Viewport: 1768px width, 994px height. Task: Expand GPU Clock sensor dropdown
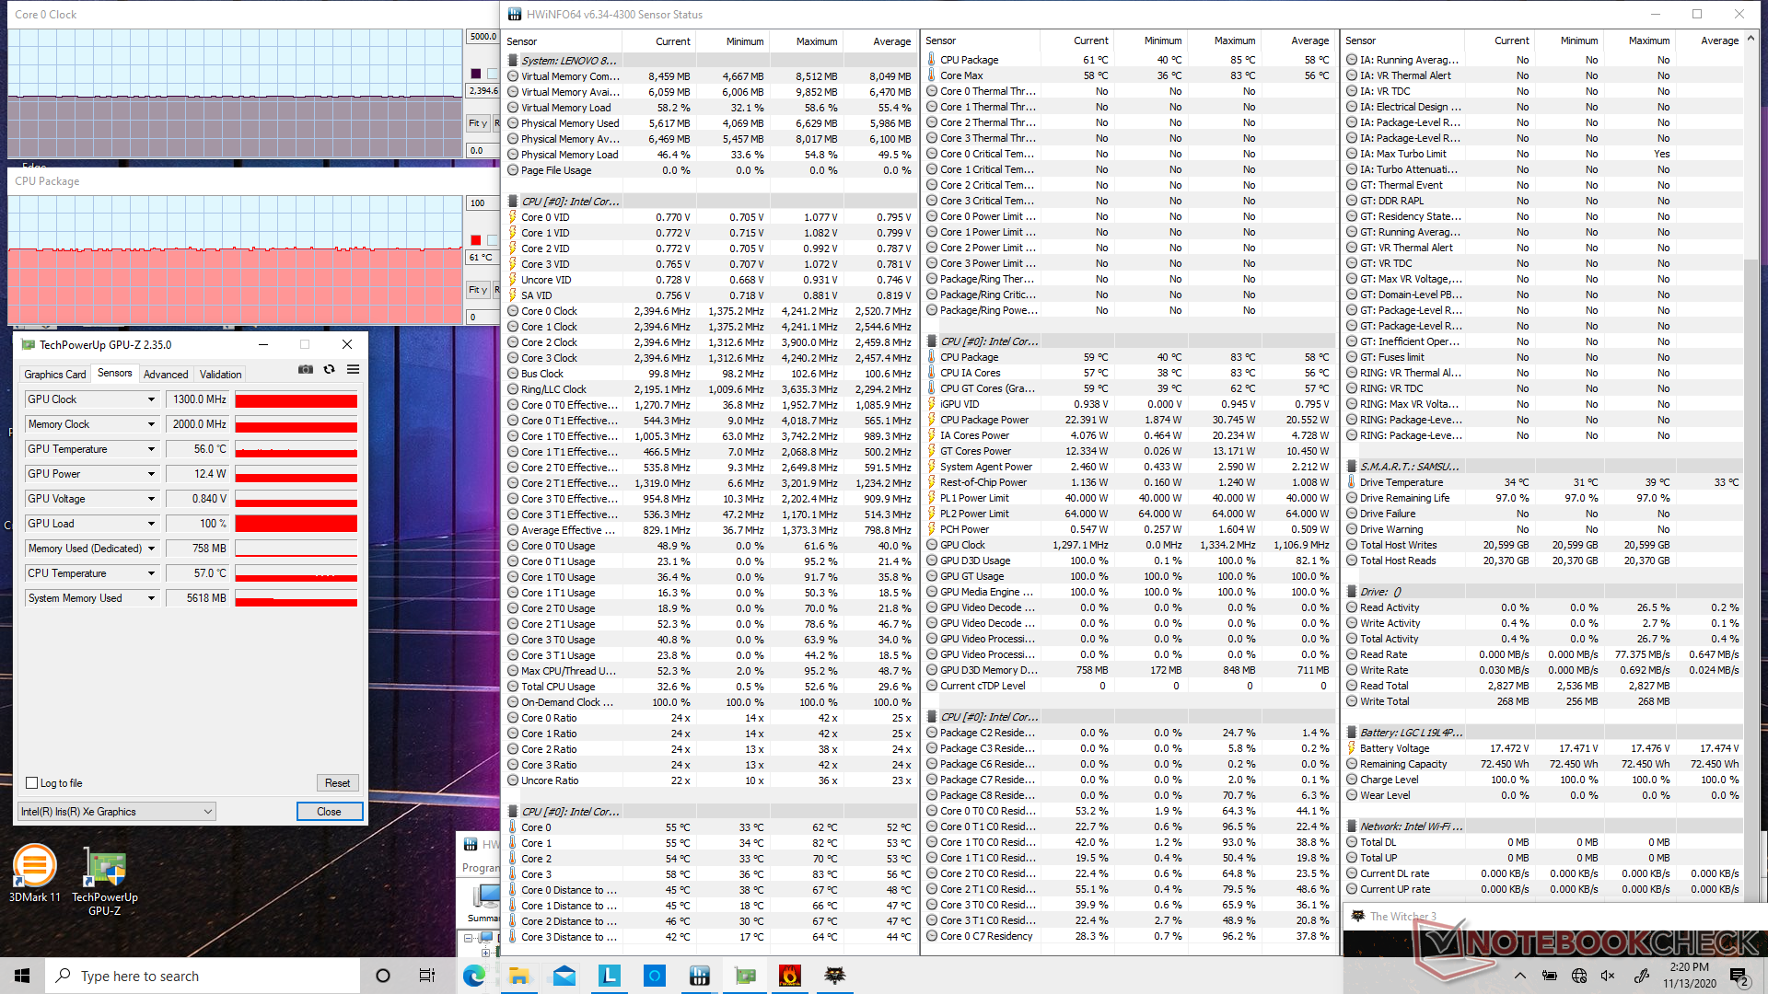[151, 399]
